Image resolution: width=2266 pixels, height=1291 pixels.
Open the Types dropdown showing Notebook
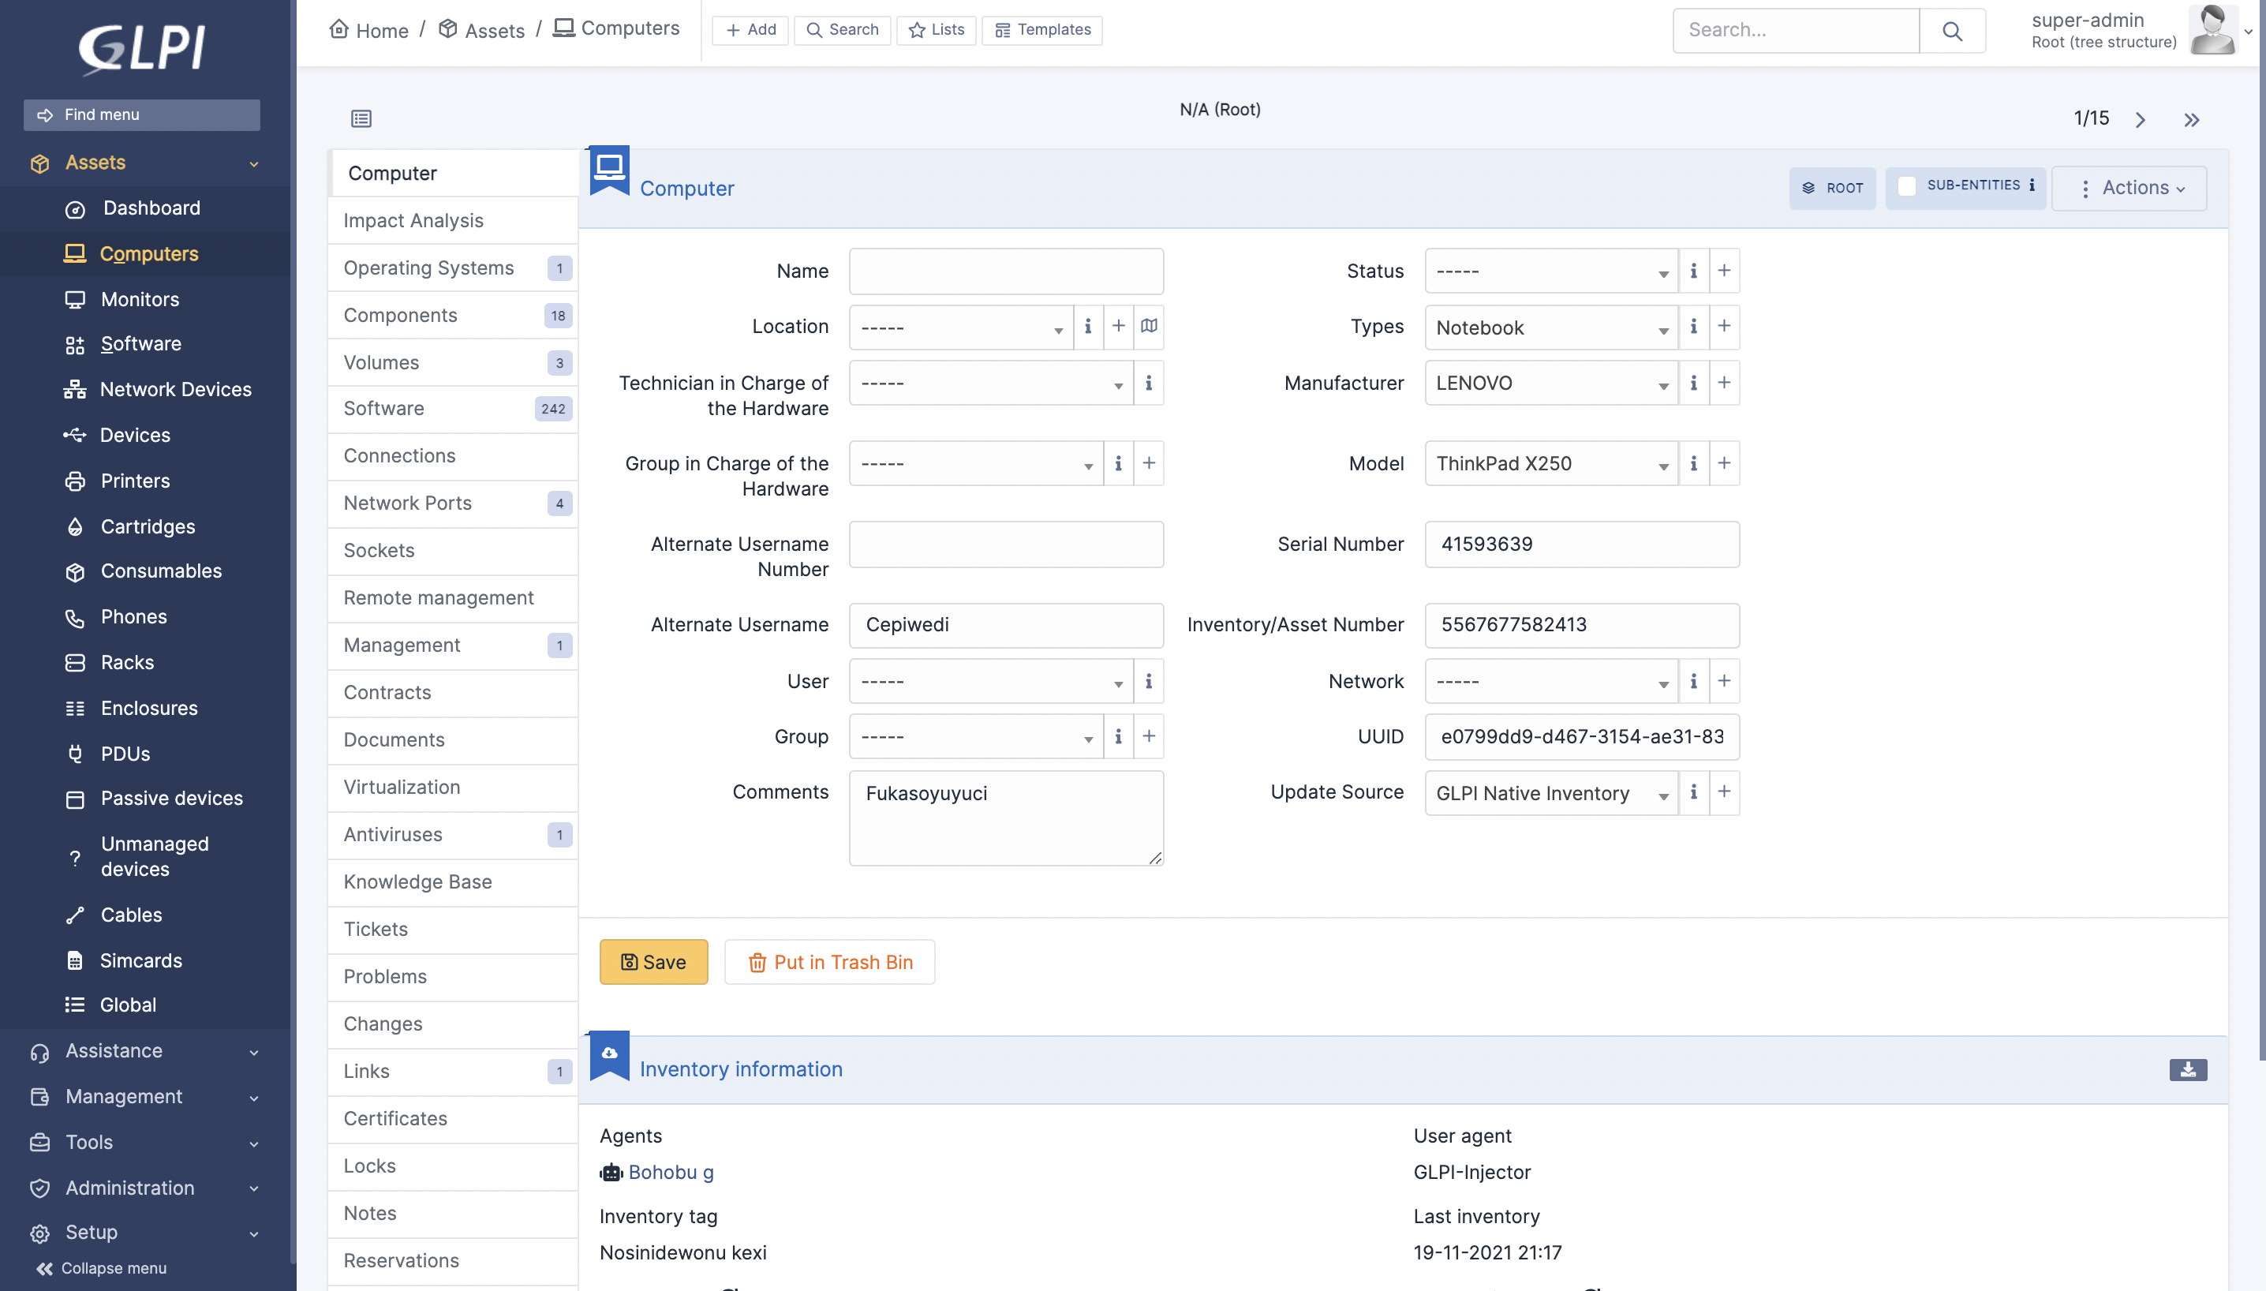pos(1549,327)
